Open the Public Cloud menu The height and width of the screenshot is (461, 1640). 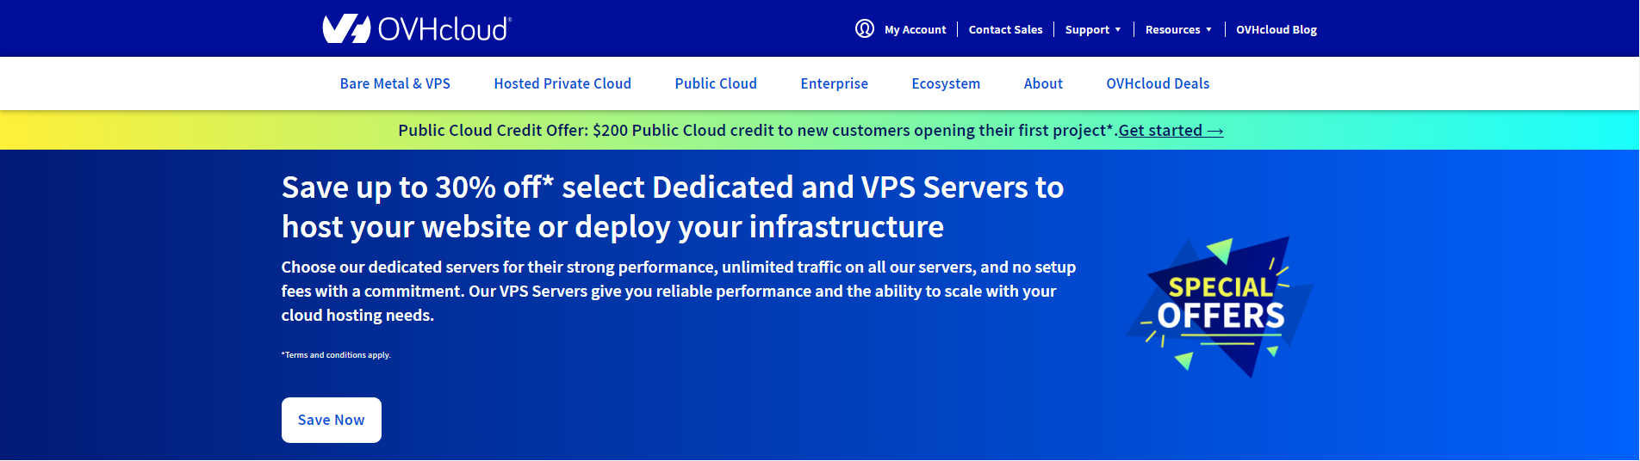(716, 83)
